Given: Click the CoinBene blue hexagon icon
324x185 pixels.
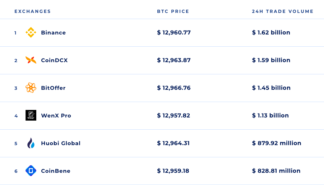Looking at the screenshot, I should point(31,171).
